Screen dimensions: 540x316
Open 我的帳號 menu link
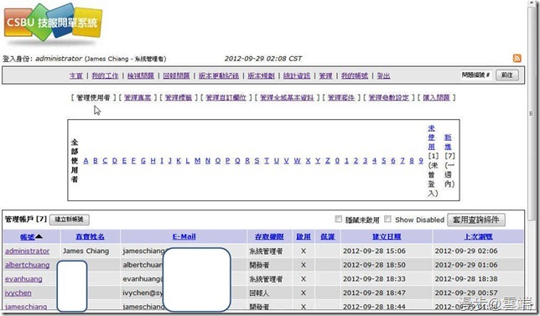[x=355, y=75]
